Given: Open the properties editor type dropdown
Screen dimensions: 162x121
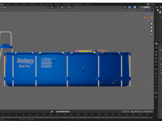Looking at the screenshot, I should [157, 44].
